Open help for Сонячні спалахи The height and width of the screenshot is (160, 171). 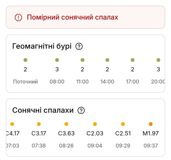[81, 111]
